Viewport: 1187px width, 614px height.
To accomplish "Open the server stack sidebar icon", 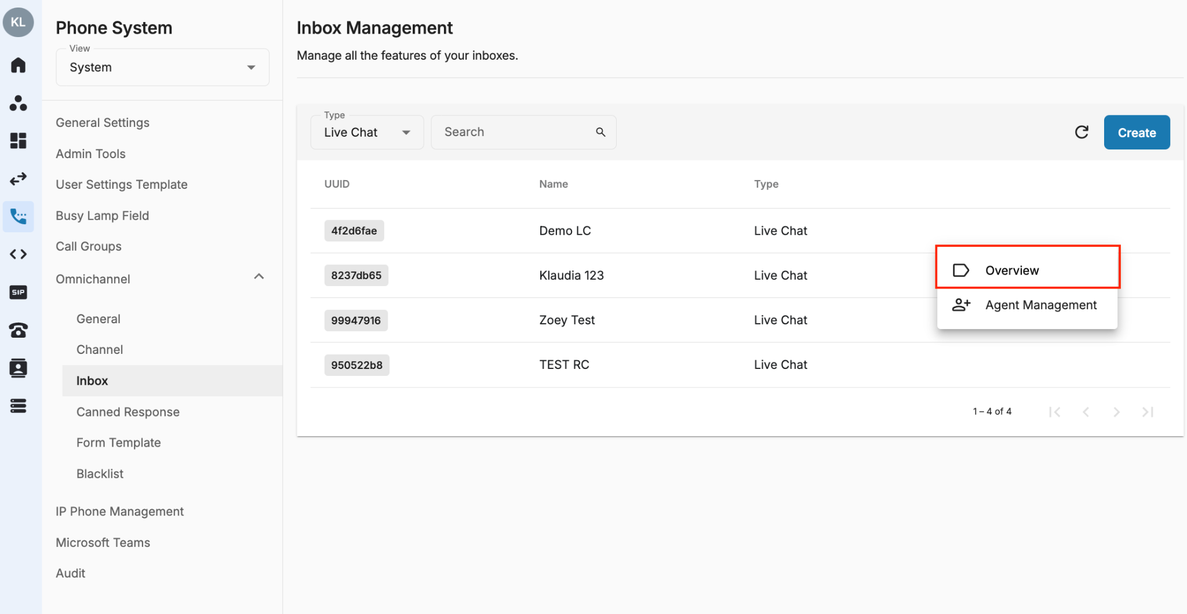I will click(18, 406).
